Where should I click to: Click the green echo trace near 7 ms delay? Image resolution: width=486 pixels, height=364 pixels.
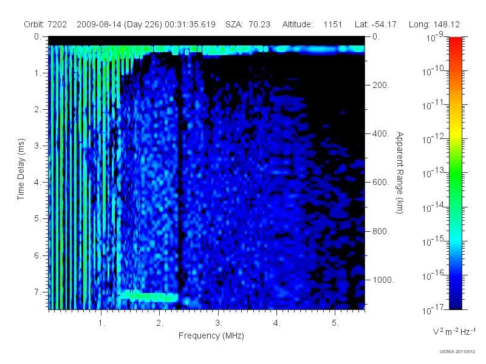click(x=149, y=297)
